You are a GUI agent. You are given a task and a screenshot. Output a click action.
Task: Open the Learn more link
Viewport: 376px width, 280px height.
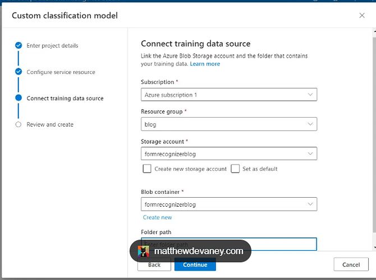pyautogui.click(x=205, y=64)
